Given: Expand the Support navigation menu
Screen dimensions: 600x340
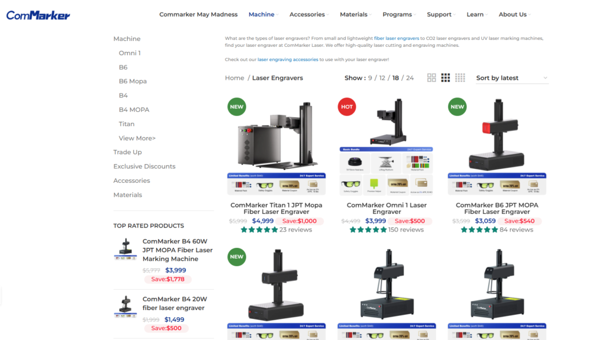Looking at the screenshot, I should click(441, 15).
